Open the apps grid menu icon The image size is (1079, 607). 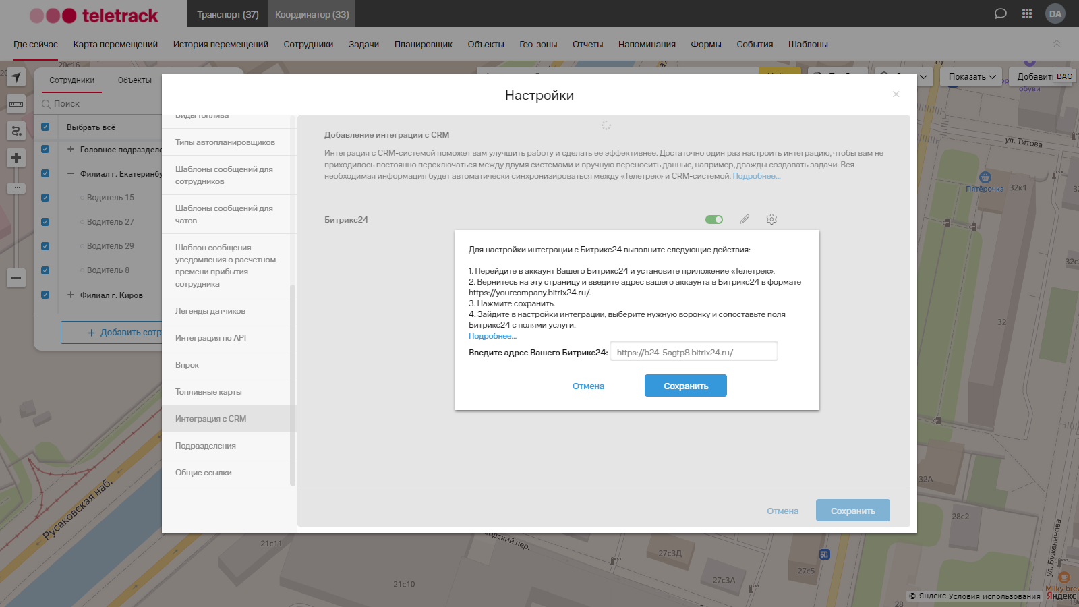(x=1027, y=13)
